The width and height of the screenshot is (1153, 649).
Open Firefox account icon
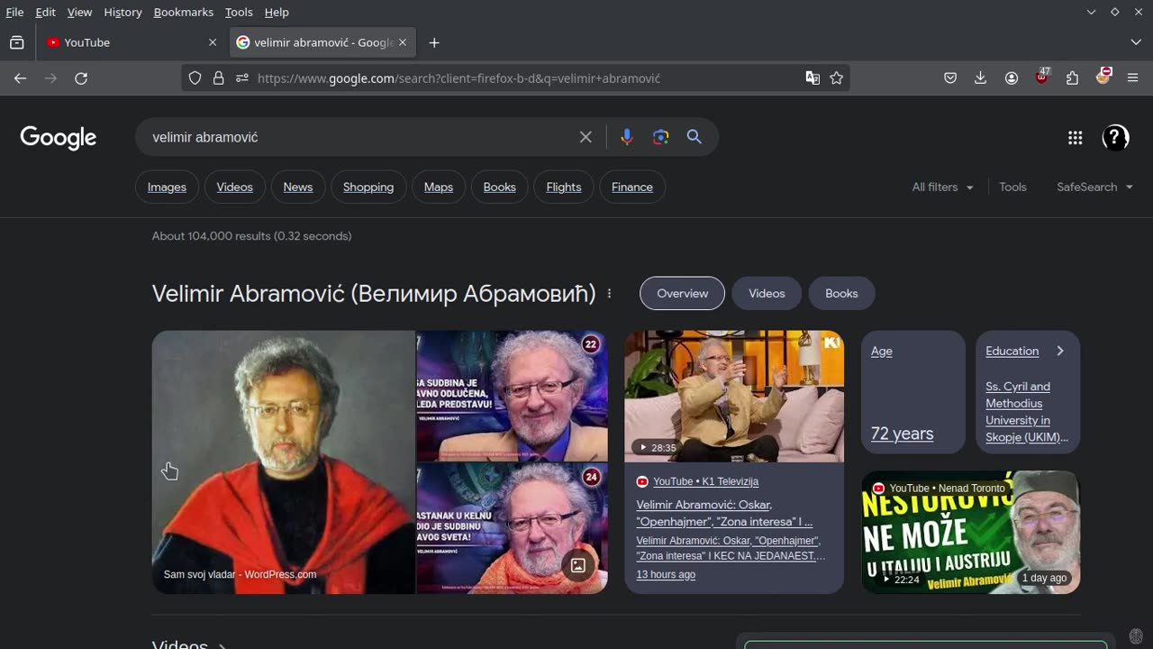click(1012, 78)
